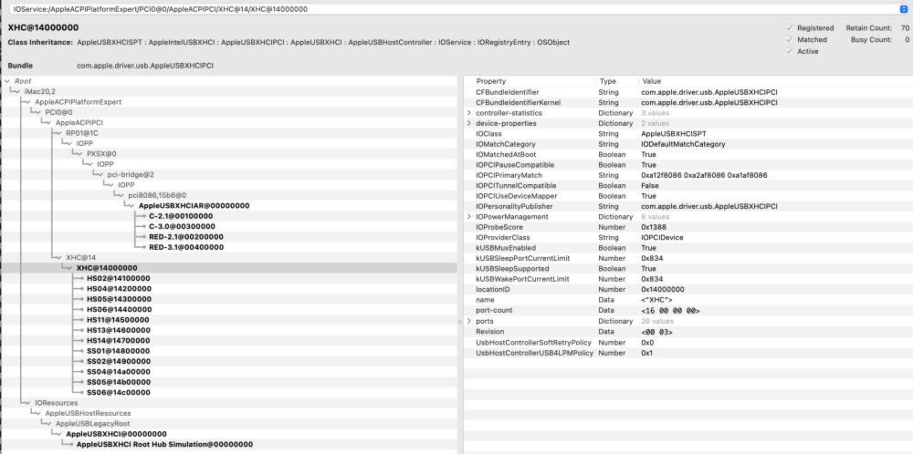
Task: Select the AppleUSBXHCIAR@00000000 tree item
Action: click(x=194, y=206)
